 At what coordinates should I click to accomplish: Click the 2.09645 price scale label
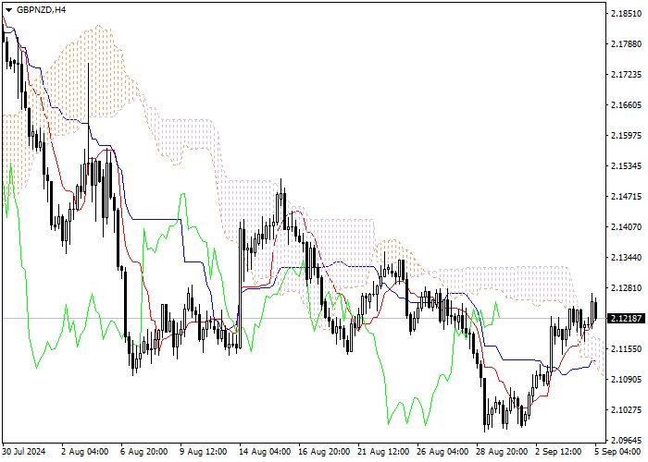point(626,441)
